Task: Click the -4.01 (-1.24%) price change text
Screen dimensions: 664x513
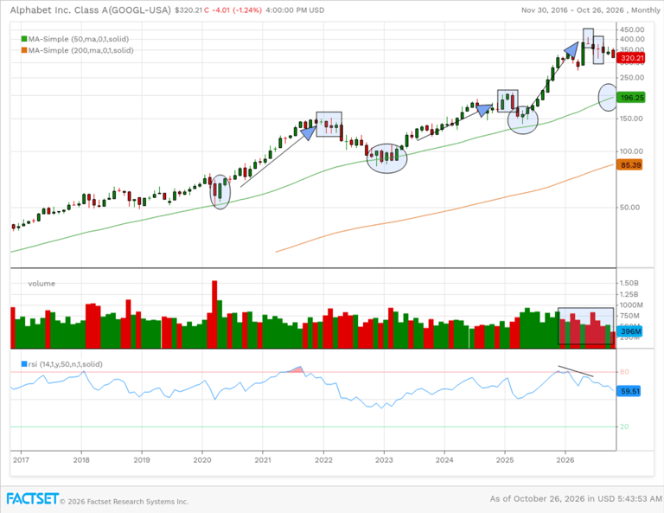Action: [236, 10]
